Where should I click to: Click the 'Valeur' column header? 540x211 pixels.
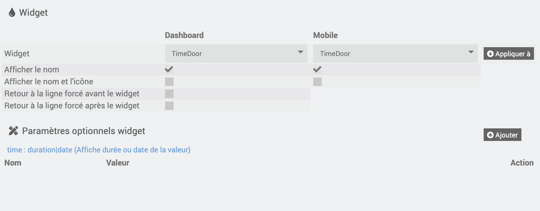click(118, 163)
